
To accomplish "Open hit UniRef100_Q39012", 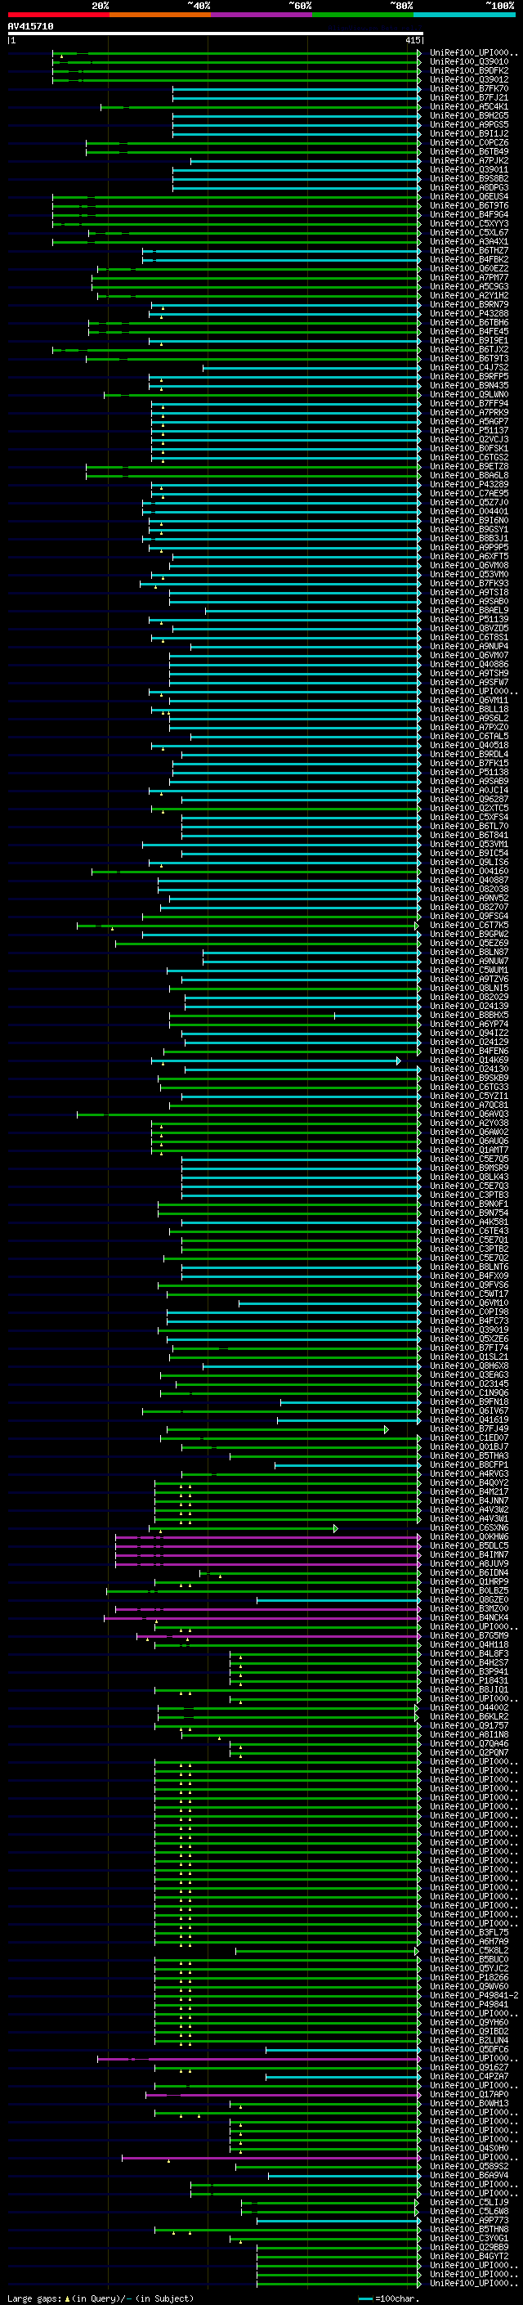I will pyautogui.click(x=469, y=79).
